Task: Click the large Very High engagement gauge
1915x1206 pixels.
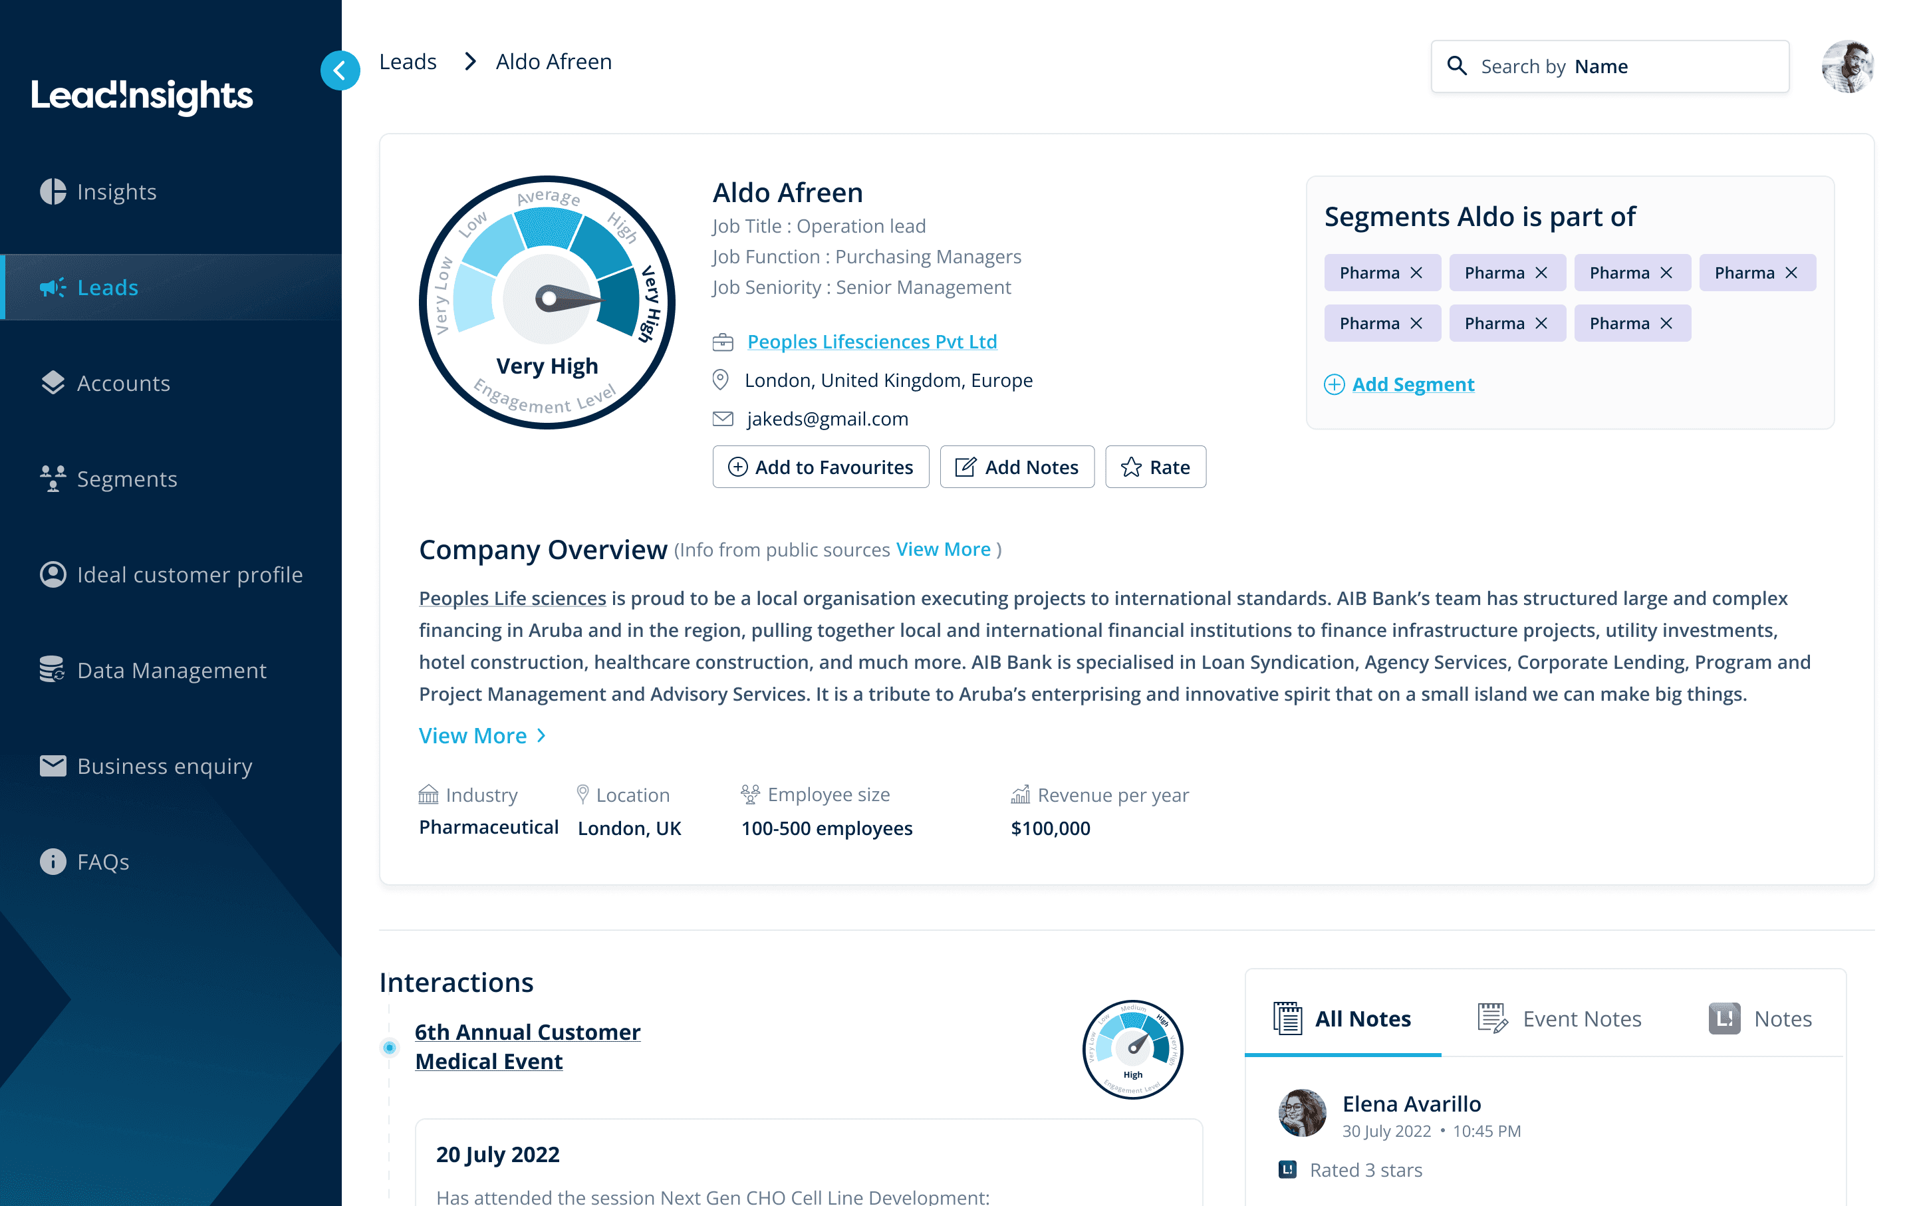Action: 547,302
